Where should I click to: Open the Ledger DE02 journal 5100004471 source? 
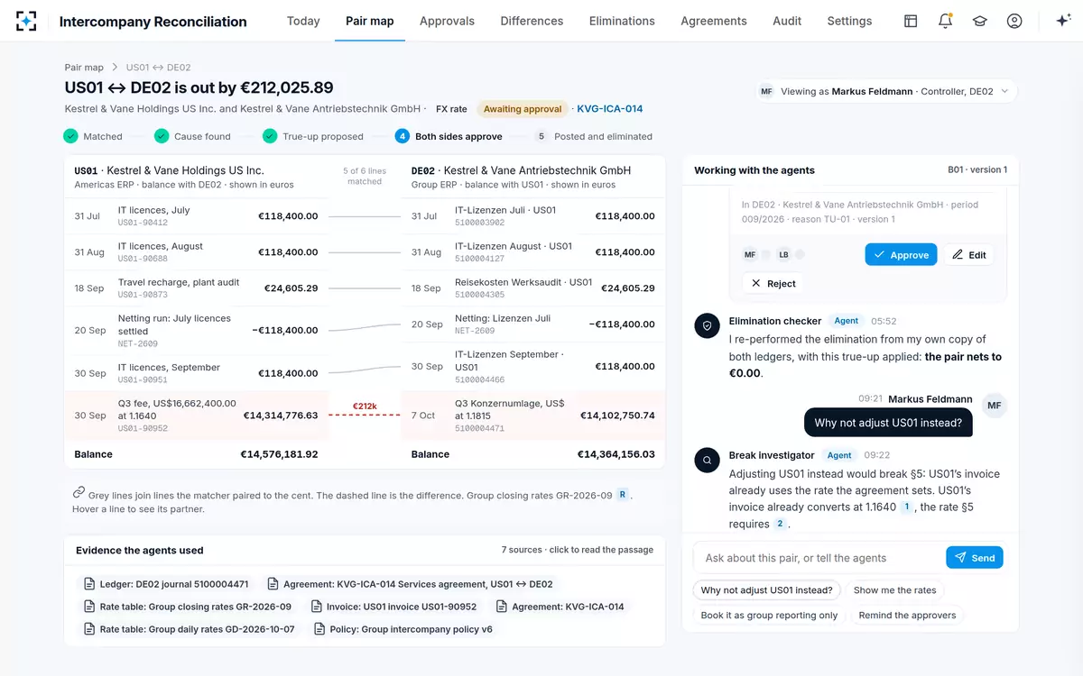[165, 583]
